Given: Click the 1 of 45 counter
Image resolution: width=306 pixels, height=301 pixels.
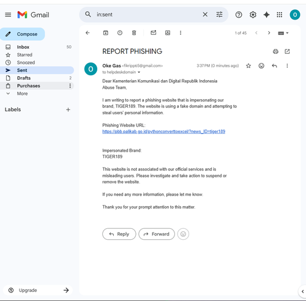Looking at the screenshot, I should pyautogui.click(x=241, y=33).
